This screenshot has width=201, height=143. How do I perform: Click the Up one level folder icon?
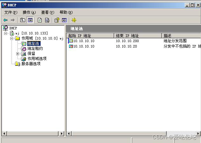click(x=23, y=20)
